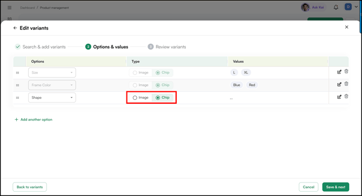Edit the Size option row
This screenshot has height=196, width=362.
click(x=339, y=72)
